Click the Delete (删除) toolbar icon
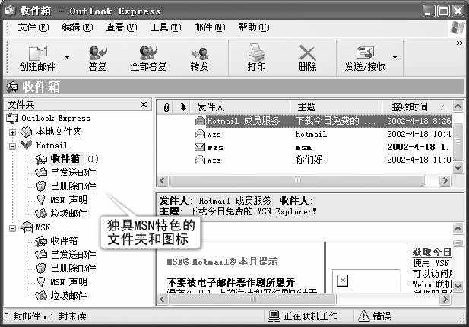 [308, 53]
